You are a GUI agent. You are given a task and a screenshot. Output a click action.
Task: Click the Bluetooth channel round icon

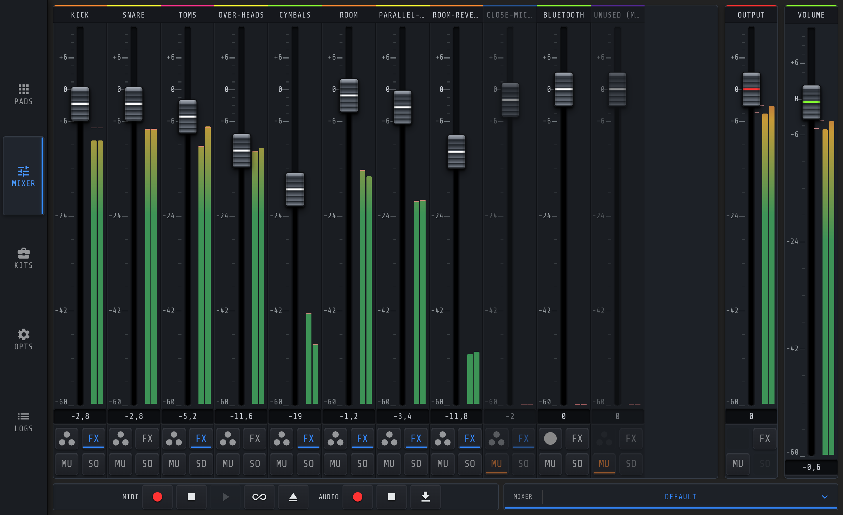[550, 438]
